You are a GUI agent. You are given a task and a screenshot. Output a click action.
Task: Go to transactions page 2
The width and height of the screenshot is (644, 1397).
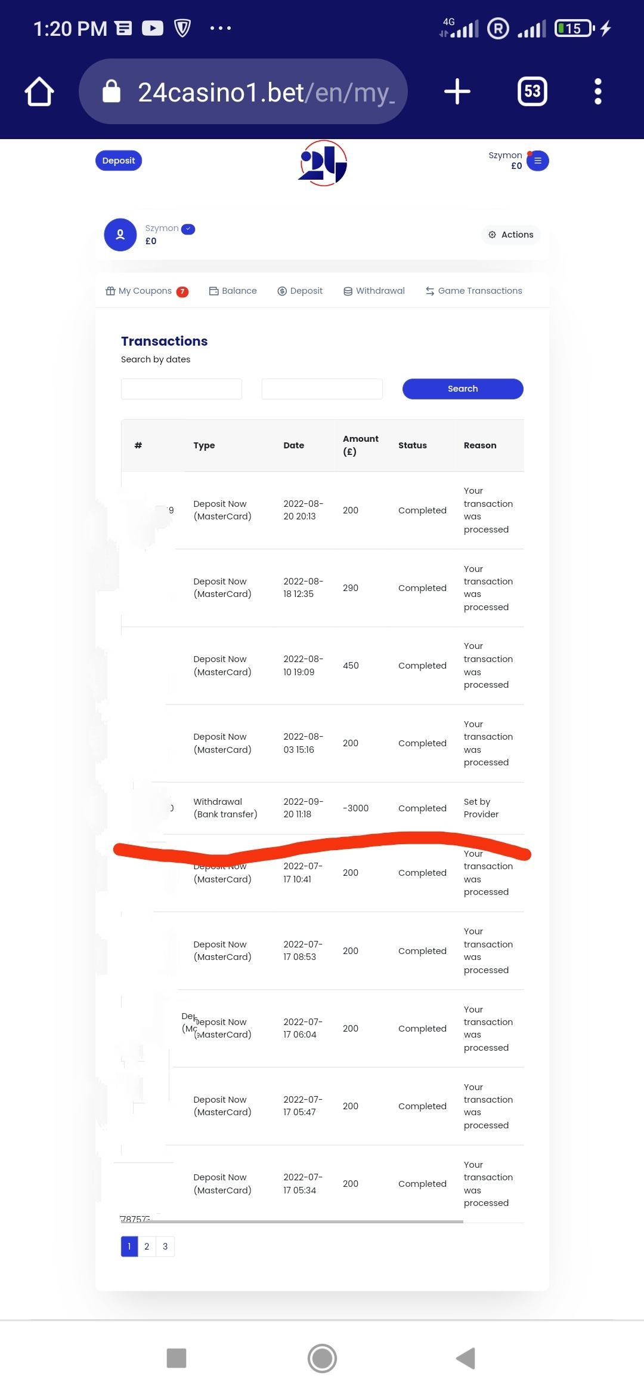click(147, 1246)
